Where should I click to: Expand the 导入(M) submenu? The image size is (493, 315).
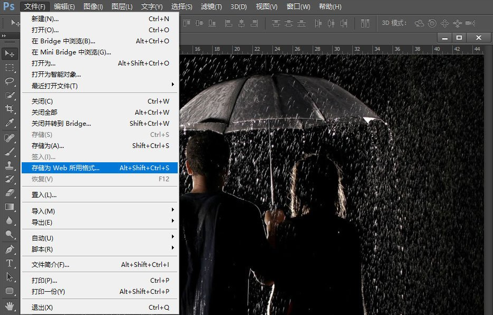pyautogui.click(x=100, y=211)
